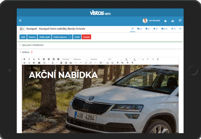Apply bold formatting in the editor

coord(24,59)
